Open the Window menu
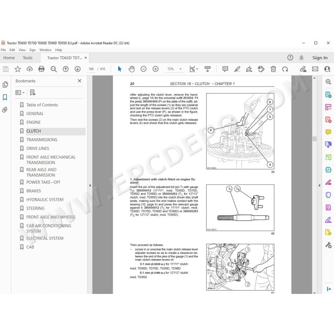The image size is (334, 334). coord(45,50)
